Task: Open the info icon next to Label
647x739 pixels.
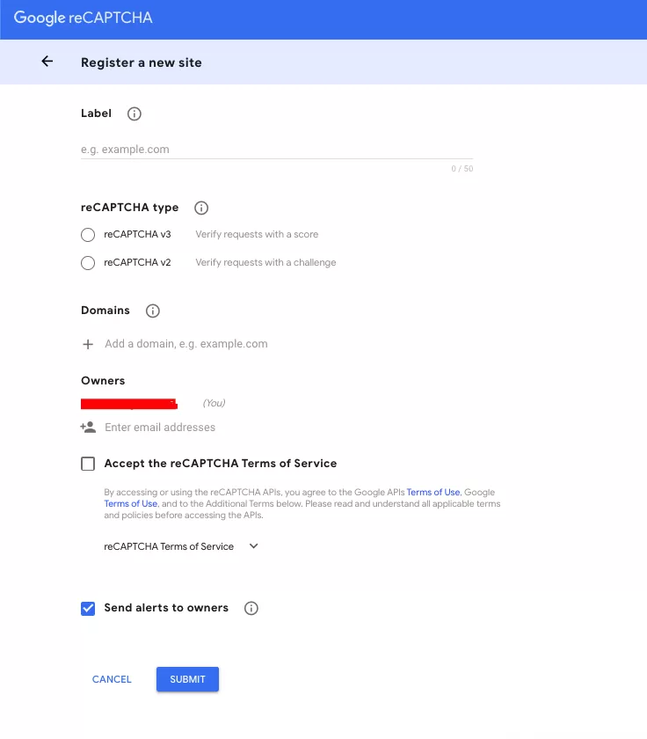Action: (134, 113)
